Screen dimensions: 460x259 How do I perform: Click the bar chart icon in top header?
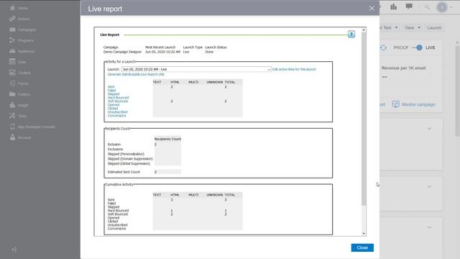(393, 6)
